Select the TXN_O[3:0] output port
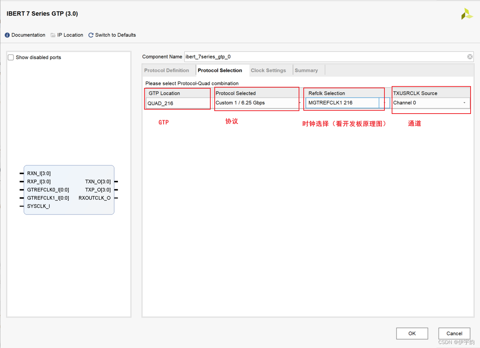 point(98,182)
